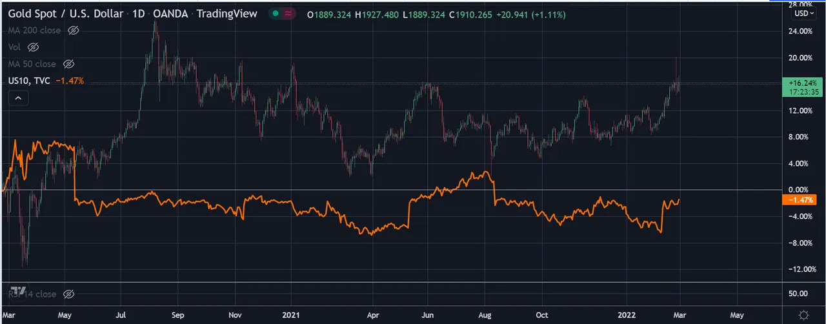Click the US10, TVC comparison legend
Screen dimensions: 826x324
click(x=30, y=81)
